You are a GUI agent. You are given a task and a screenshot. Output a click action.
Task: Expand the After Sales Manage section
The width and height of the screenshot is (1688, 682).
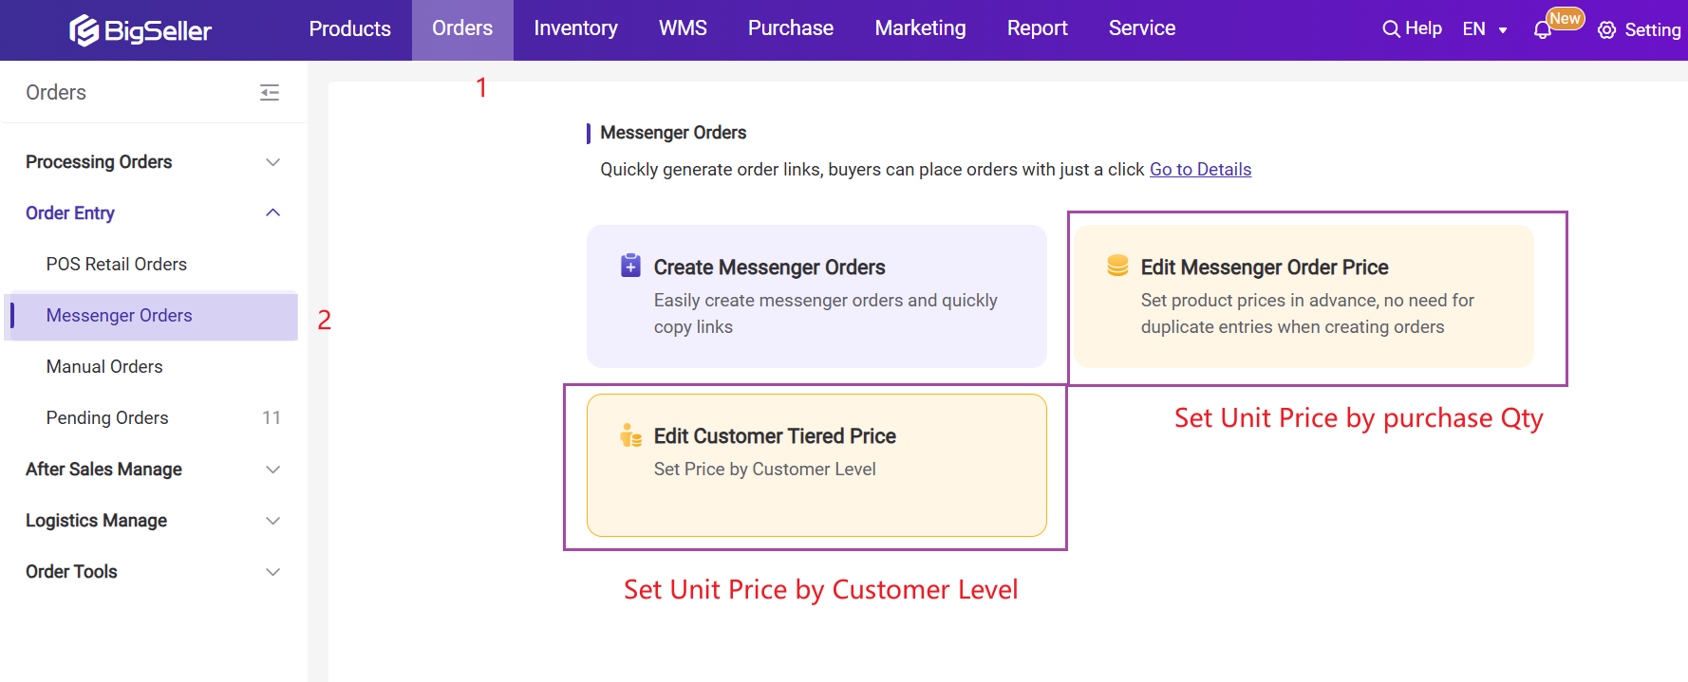[x=272, y=470]
